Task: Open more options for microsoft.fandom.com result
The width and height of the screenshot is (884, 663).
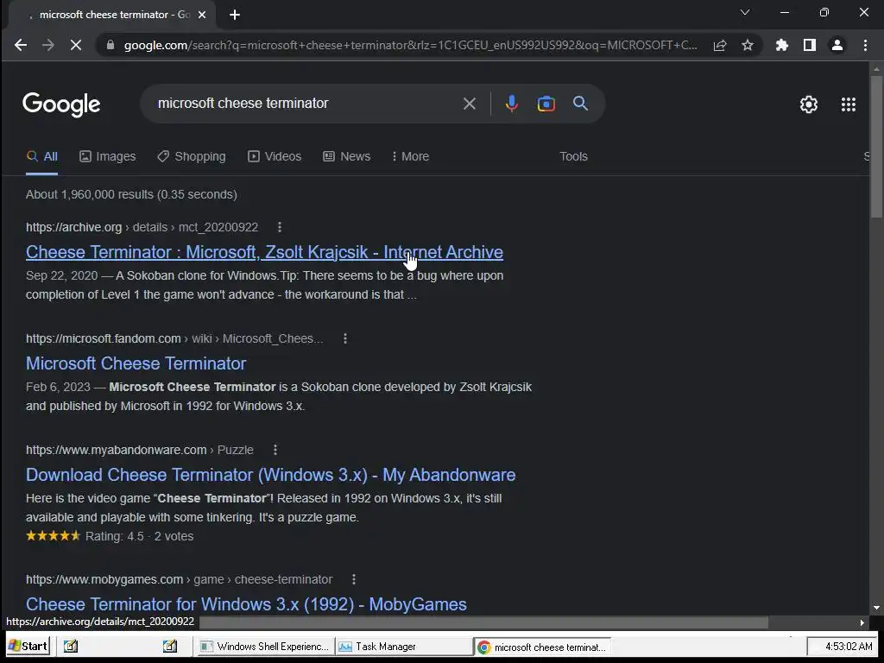Action: [345, 338]
